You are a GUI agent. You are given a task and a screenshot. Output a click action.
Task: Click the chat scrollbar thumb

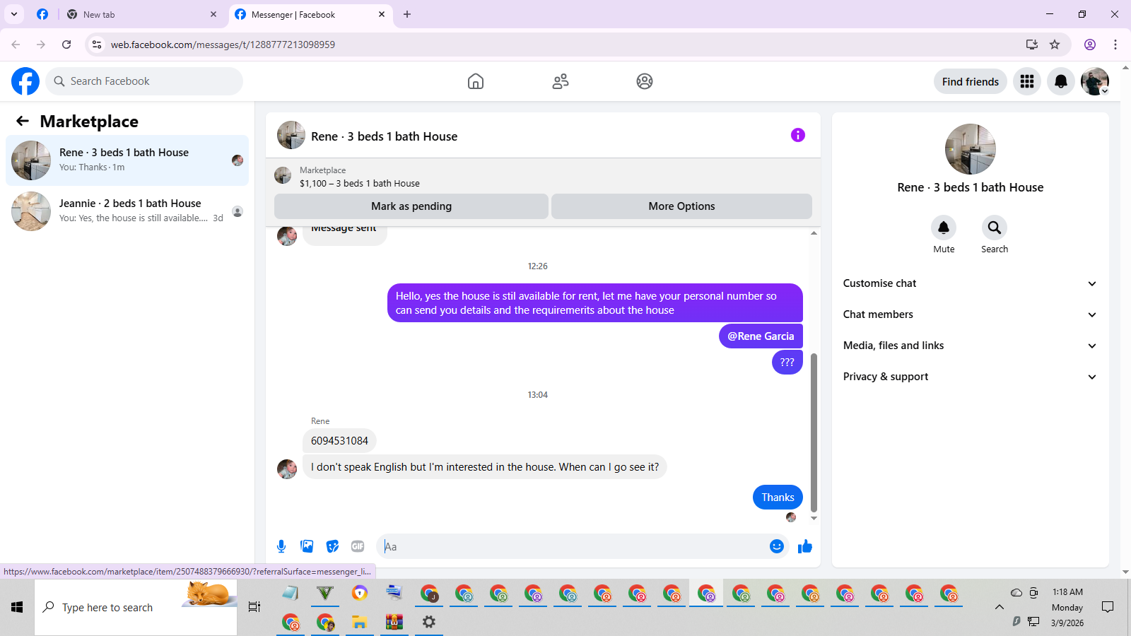coord(814,432)
